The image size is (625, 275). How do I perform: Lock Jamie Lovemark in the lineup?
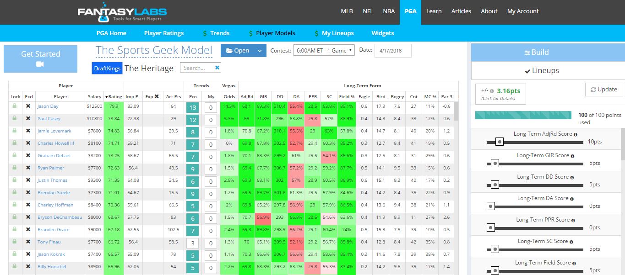(x=15, y=131)
